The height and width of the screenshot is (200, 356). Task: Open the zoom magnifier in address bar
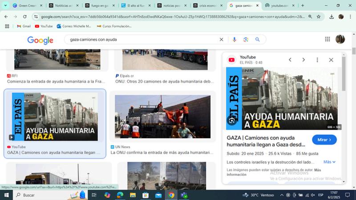pyautogui.click(x=310, y=16)
